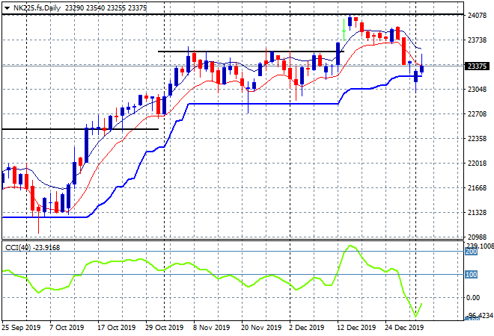Click the CCI 200 level label
Viewport: 494px width, 336px height.
(x=472, y=252)
